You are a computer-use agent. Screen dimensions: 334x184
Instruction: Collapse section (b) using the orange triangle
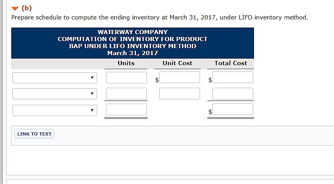click(15, 9)
